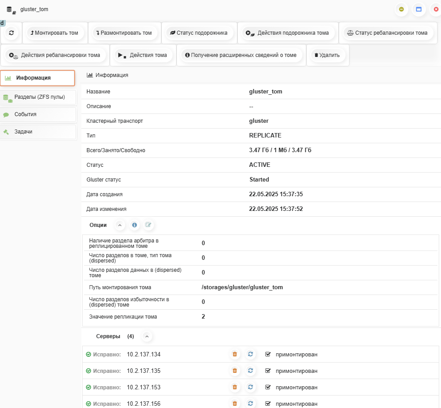The width and height of the screenshot is (441, 408).
Task: Toggle mounted checkbox for 10.2.137.153
Action: 268,388
